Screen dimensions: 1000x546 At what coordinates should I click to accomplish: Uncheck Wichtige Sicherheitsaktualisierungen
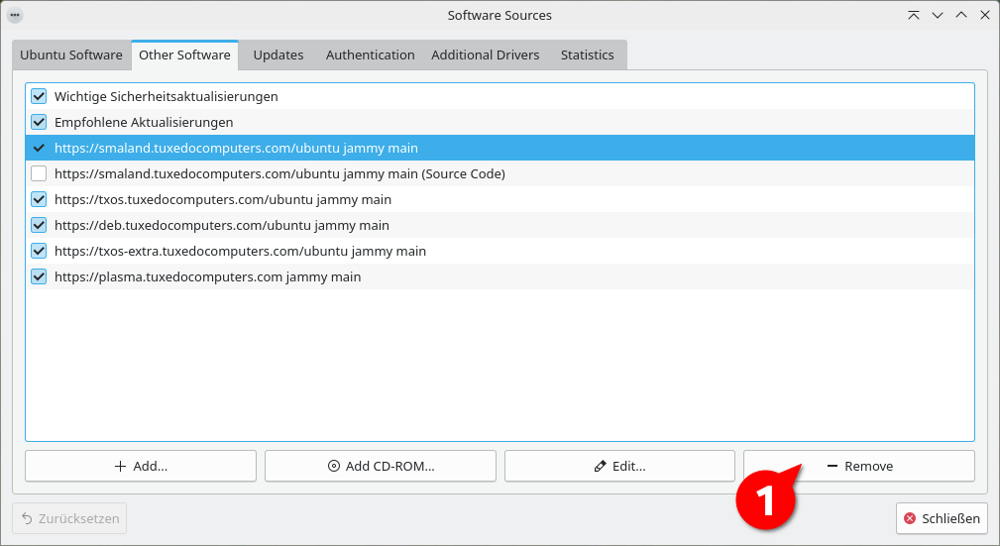[39, 96]
